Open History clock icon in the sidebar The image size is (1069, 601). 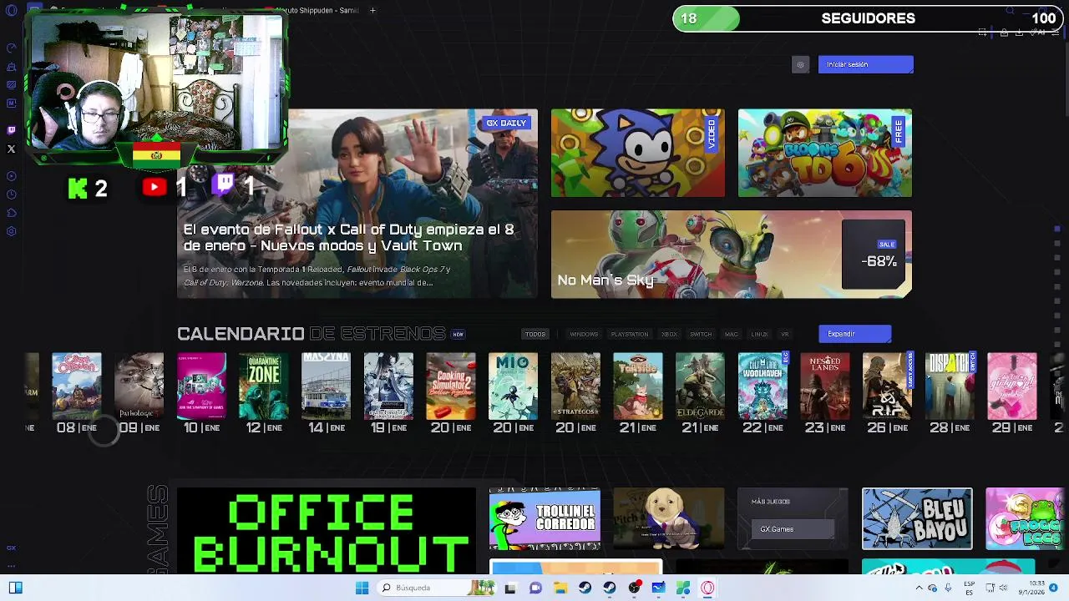pos(11,194)
